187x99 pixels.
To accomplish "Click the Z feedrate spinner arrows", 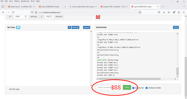I will (x=51, y=17).
